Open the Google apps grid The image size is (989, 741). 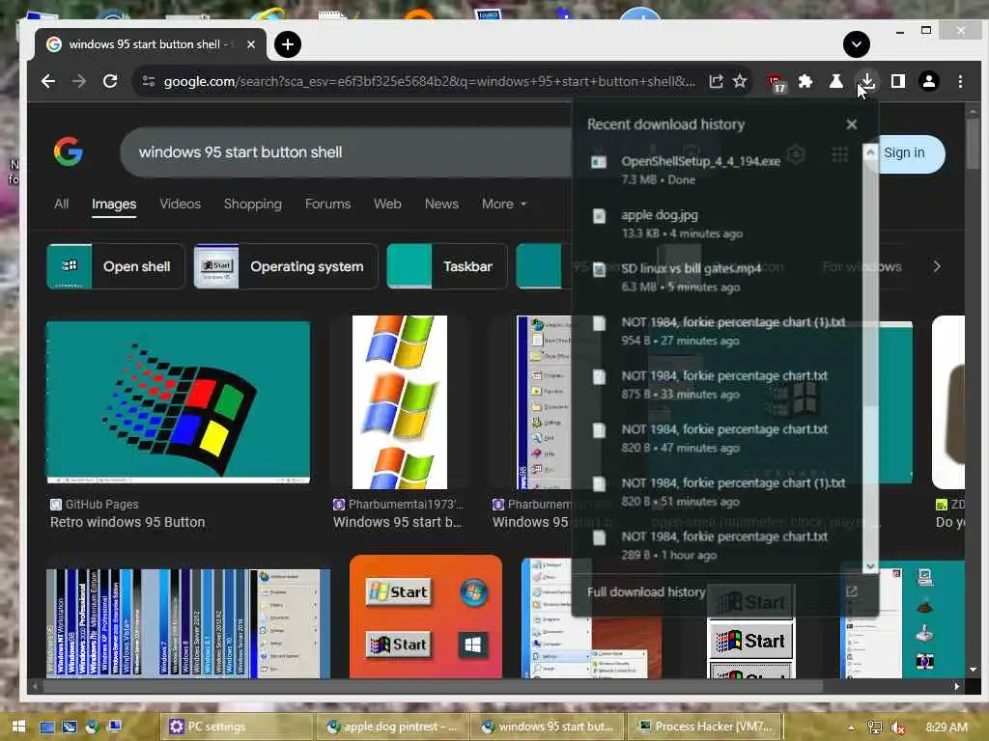pyautogui.click(x=839, y=153)
